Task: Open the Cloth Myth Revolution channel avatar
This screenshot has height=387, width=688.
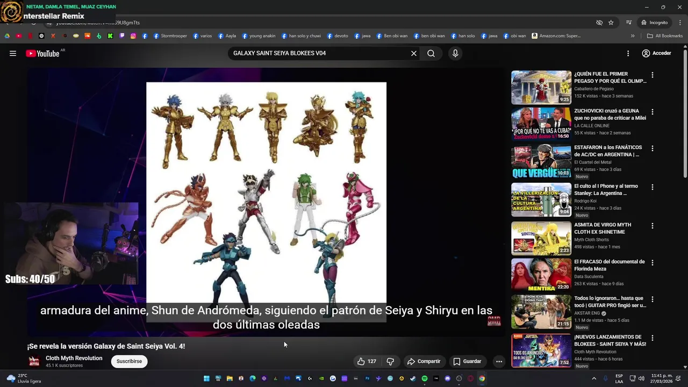Action: pyautogui.click(x=34, y=361)
